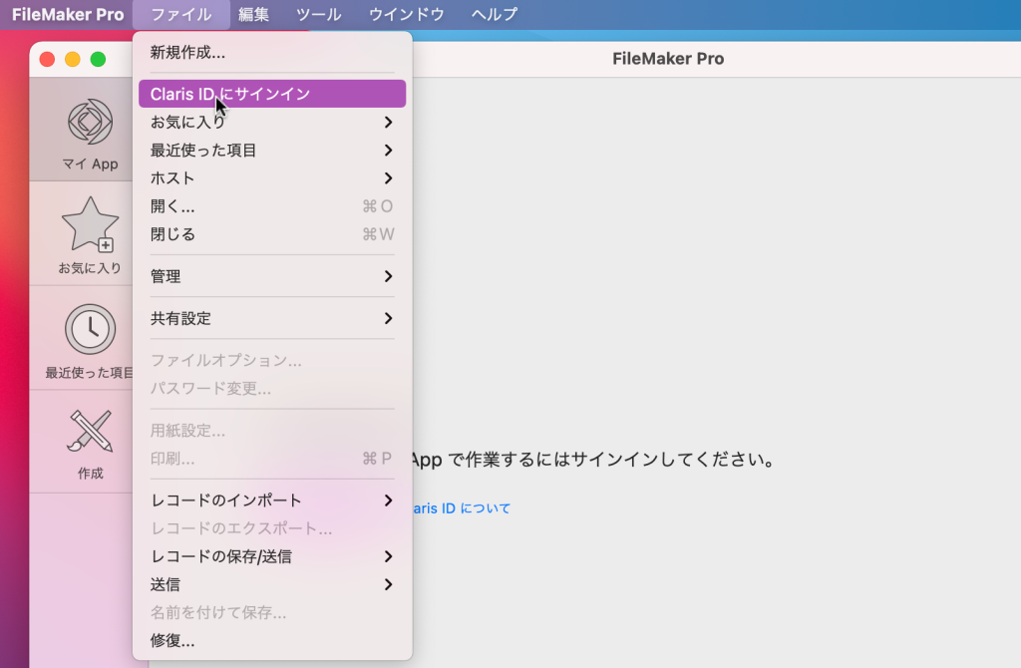Open the 編集 menu
This screenshot has width=1021, height=668.
254,14
